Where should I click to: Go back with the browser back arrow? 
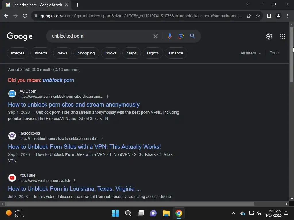(x=6, y=16)
